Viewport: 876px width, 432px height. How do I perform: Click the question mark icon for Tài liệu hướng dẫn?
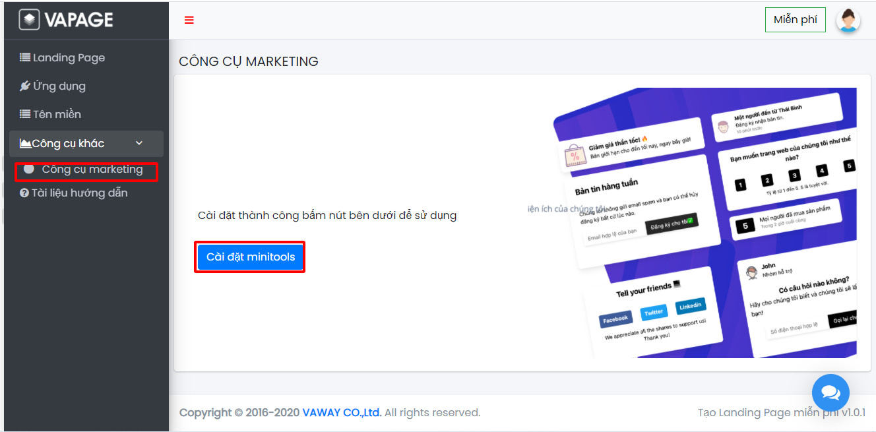24,193
